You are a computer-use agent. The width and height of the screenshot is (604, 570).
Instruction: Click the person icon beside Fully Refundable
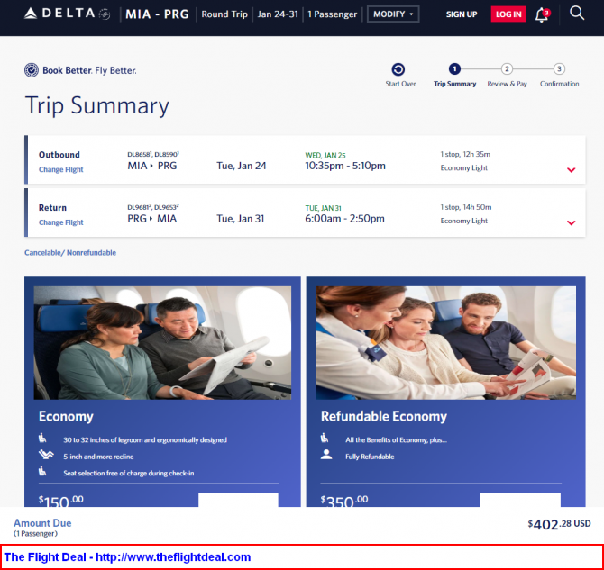pos(326,454)
